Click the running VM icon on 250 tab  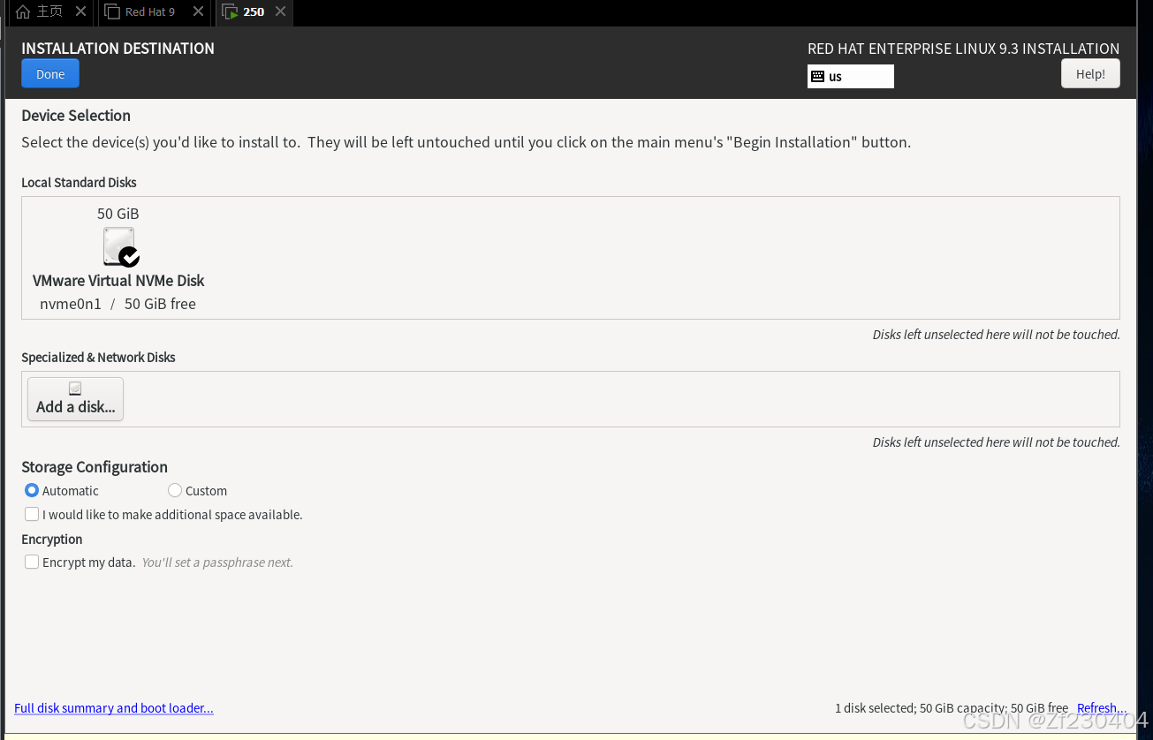[x=230, y=12]
